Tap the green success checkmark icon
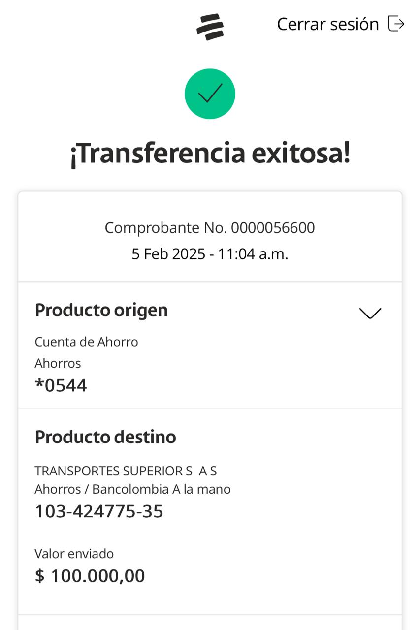Viewport: 420px width, 630px height. (210, 94)
